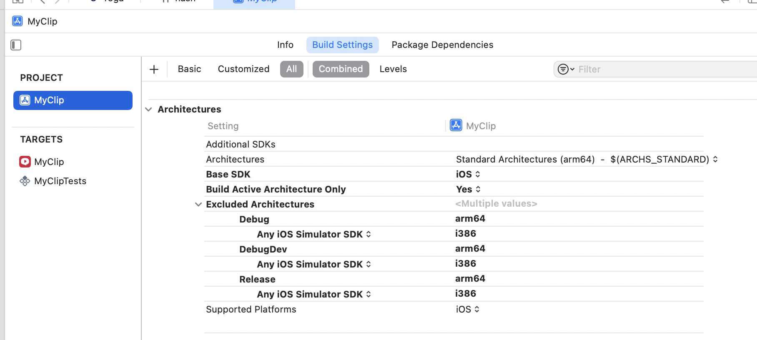Click the add build setting plus icon

[x=154, y=69]
